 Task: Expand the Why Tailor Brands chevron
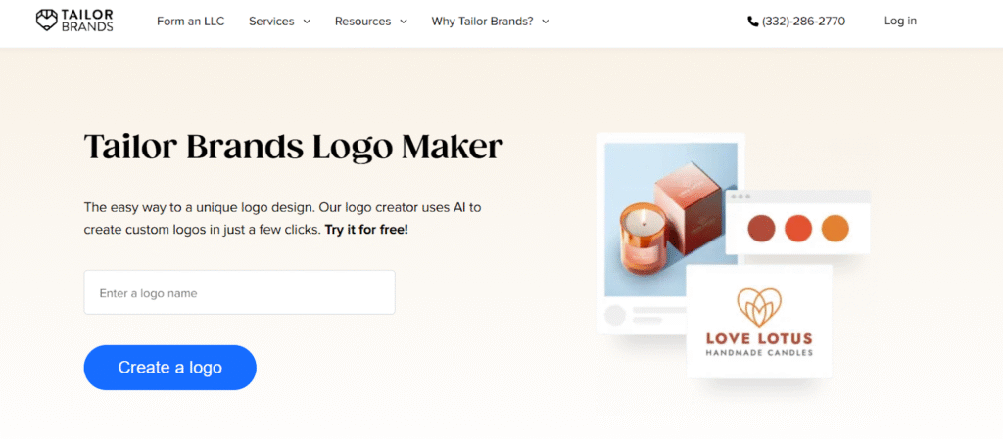(545, 22)
